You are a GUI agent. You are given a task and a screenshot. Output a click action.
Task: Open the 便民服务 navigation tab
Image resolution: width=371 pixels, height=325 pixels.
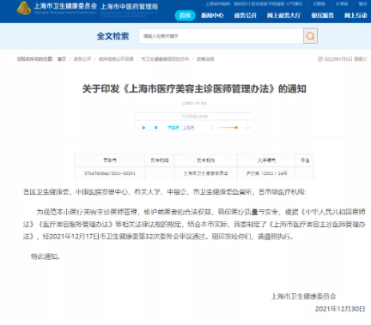tap(322, 15)
